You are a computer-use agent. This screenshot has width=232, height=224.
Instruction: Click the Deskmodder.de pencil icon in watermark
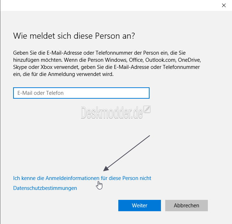click(x=147, y=109)
